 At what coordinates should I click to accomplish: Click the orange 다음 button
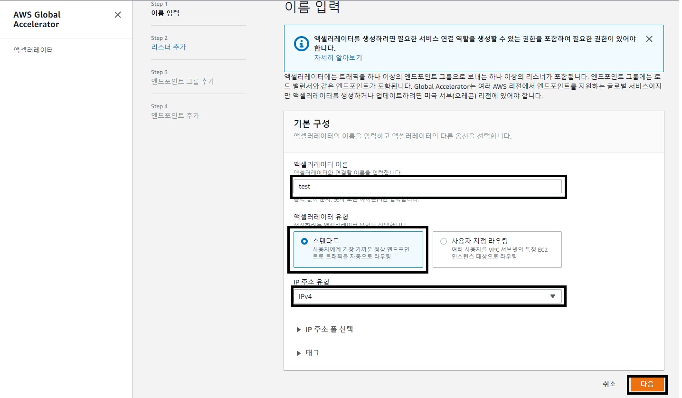click(x=647, y=384)
